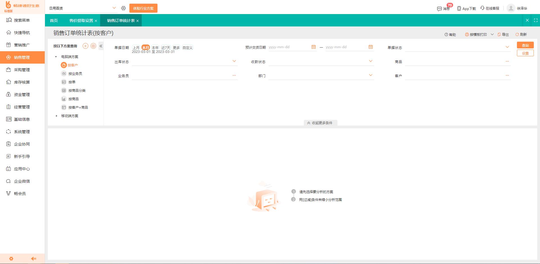Select the 近7天 date range option
Viewport: 540px width, 264px height.
point(165,48)
